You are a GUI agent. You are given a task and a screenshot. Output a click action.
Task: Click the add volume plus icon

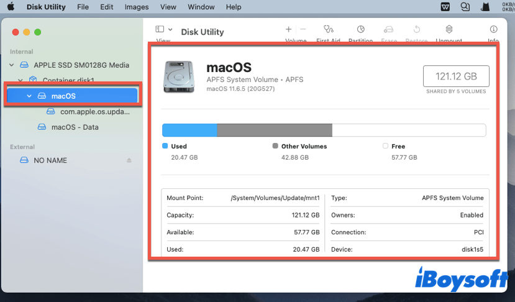pyautogui.click(x=288, y=29)
